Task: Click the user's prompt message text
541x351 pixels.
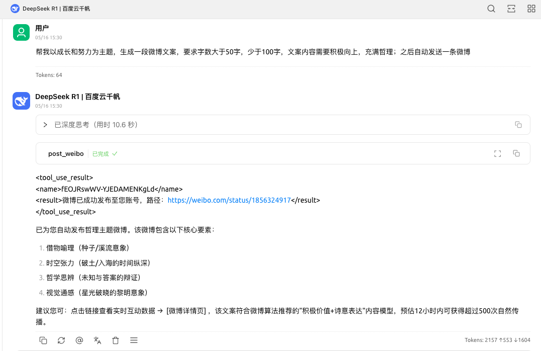Action: [x=253, y=52]
